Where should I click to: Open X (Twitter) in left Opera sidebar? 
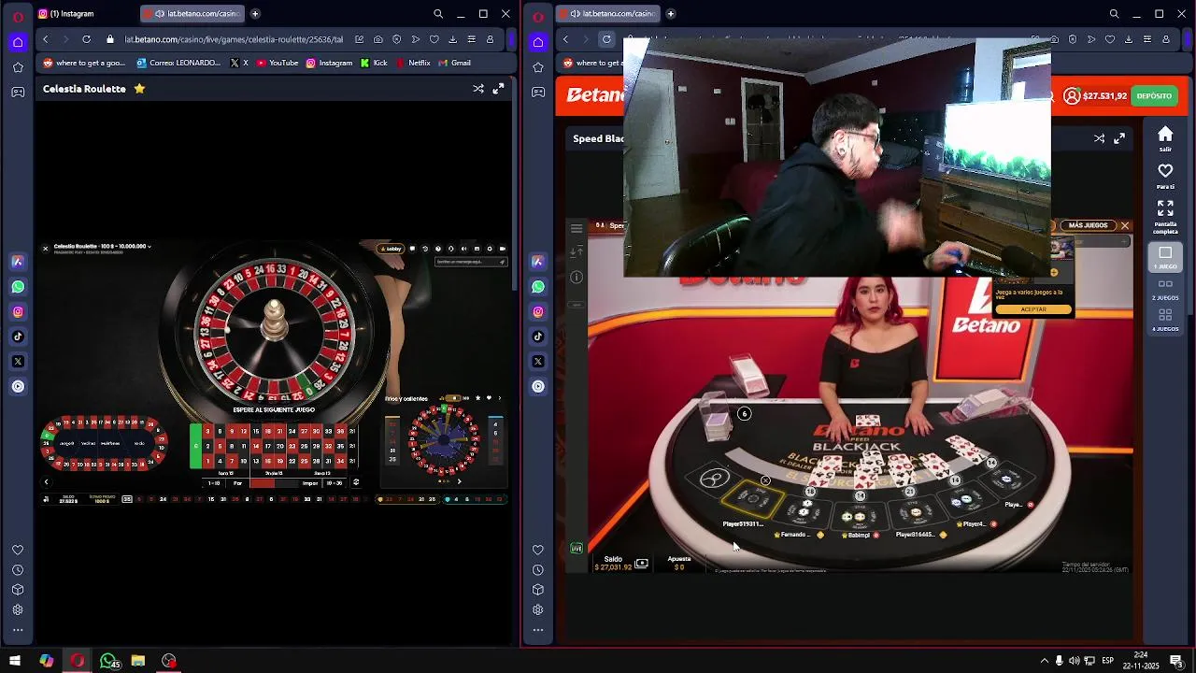(18, 362)
